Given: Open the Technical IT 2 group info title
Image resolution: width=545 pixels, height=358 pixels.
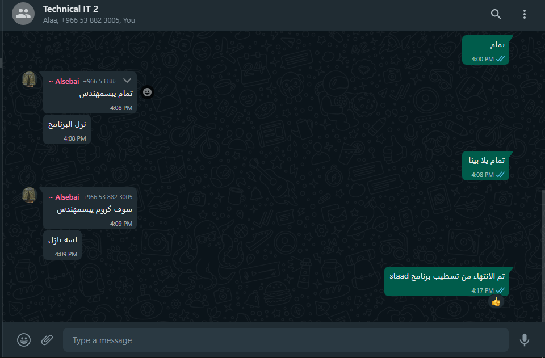Looking at the screenshot, I should pyautogui.click(x=70, y=9).
